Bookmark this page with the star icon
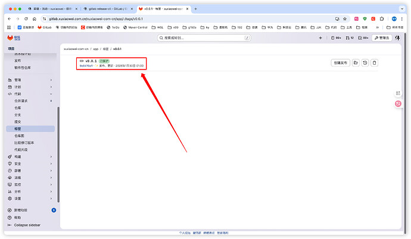The height and width of the screenshot is (239, 411). (x=345, y=18)
